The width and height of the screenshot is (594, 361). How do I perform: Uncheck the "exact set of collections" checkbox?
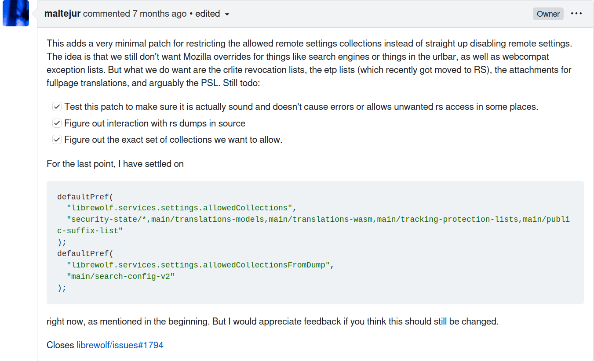pos(57,140)
